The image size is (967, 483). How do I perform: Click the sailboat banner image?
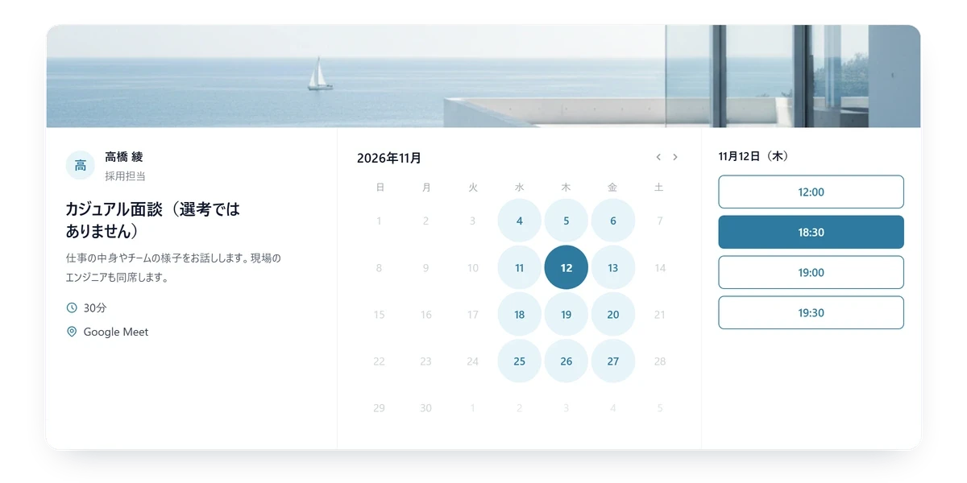(x=483, y=76)
